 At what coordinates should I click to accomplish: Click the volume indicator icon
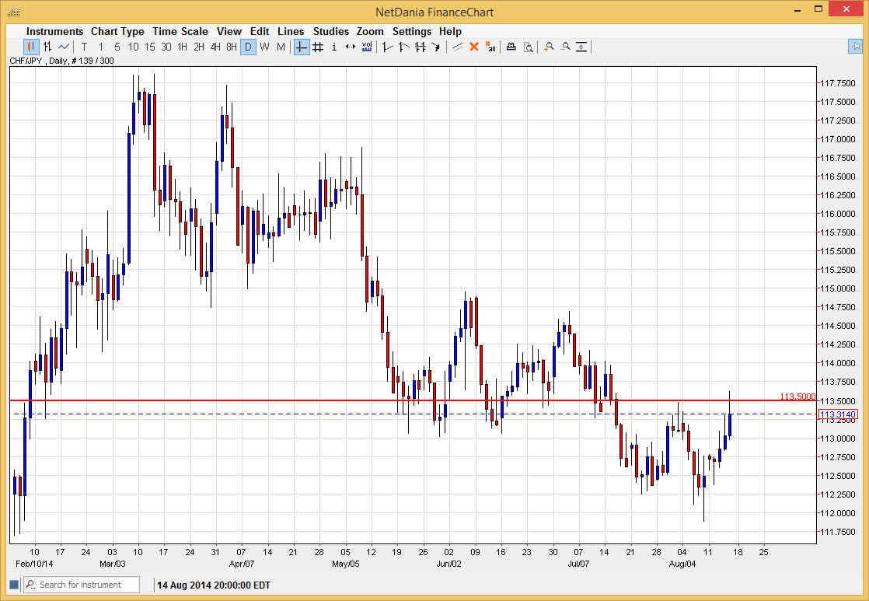[365, 47]
